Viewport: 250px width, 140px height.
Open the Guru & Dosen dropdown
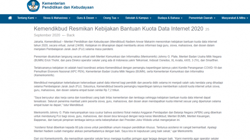click(87, 18)
